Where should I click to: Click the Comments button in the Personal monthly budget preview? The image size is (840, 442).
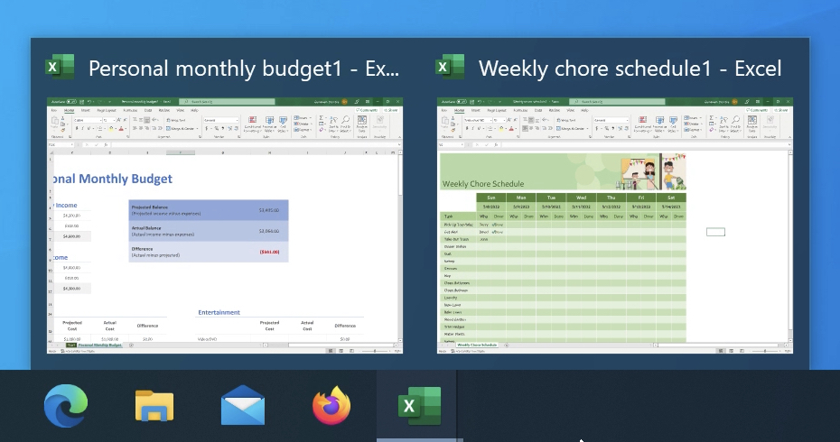click(x=369, y=110)
